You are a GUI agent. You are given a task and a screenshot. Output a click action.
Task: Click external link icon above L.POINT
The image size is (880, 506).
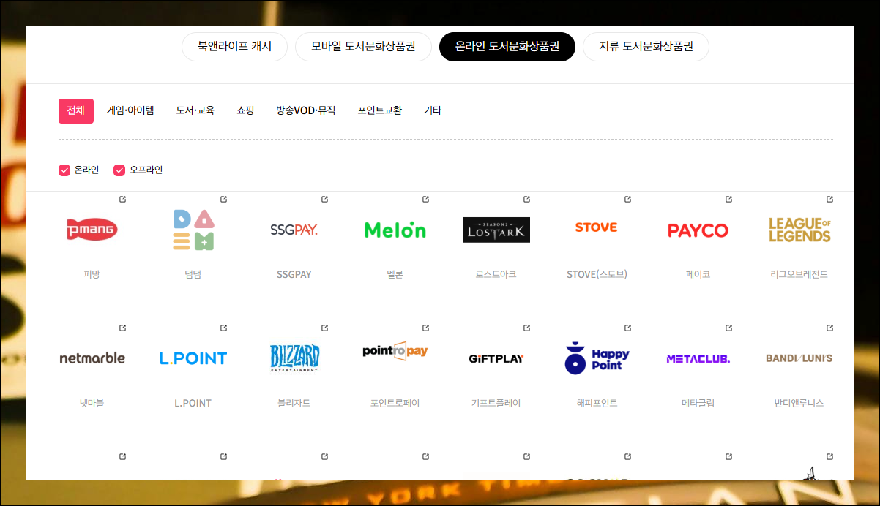223,328
